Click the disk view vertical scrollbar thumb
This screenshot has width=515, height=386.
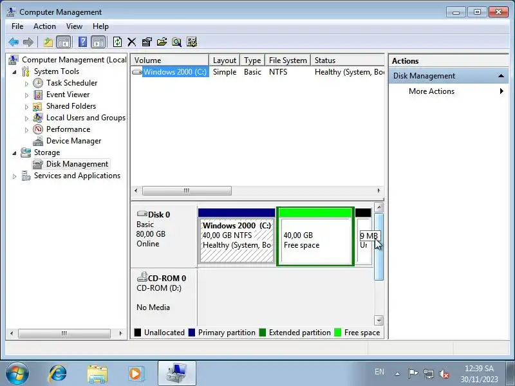(379, 246)
